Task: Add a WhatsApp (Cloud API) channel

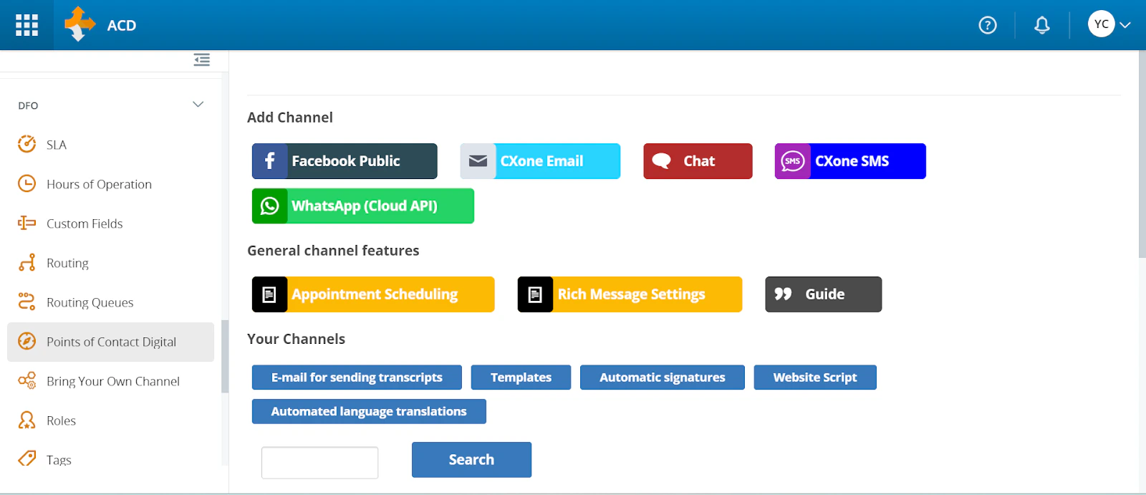Action: [x=363, y=206]
